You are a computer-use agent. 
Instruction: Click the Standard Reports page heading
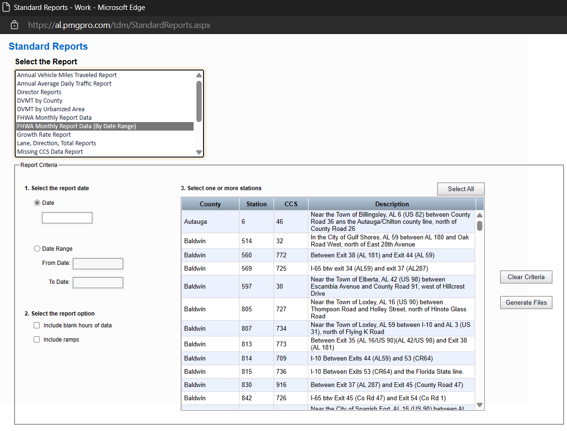[48, 46]
